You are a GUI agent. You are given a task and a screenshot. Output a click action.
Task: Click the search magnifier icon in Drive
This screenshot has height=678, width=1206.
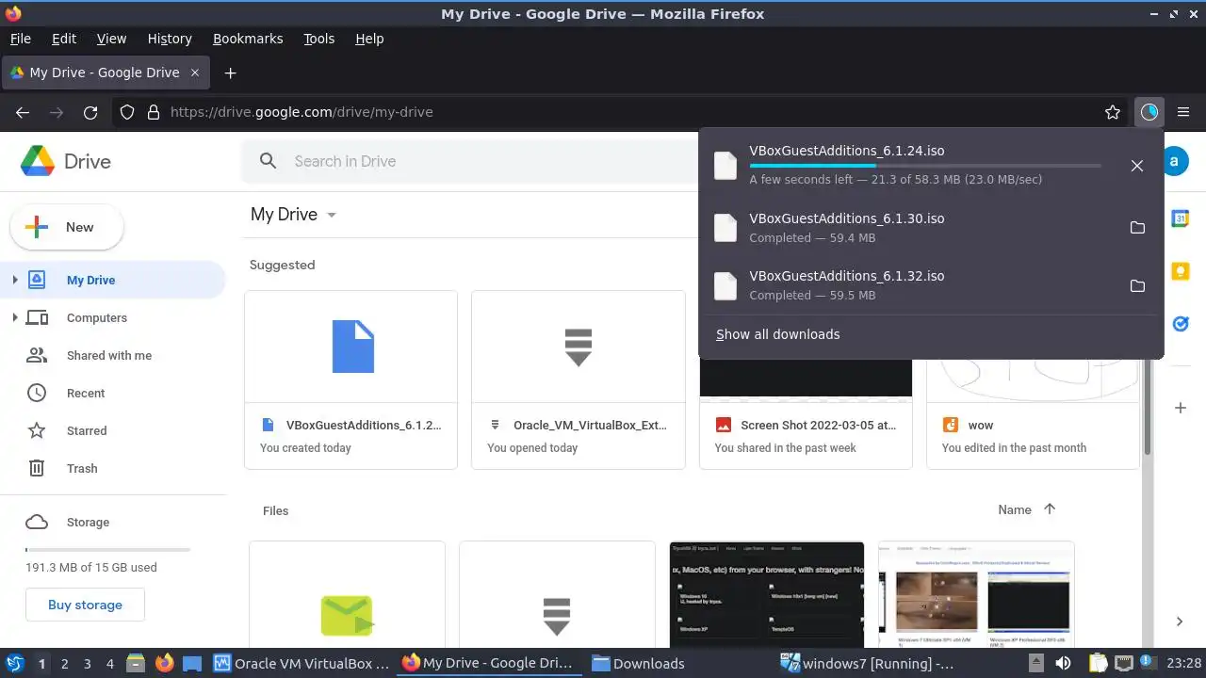click(x=269, y=161)
